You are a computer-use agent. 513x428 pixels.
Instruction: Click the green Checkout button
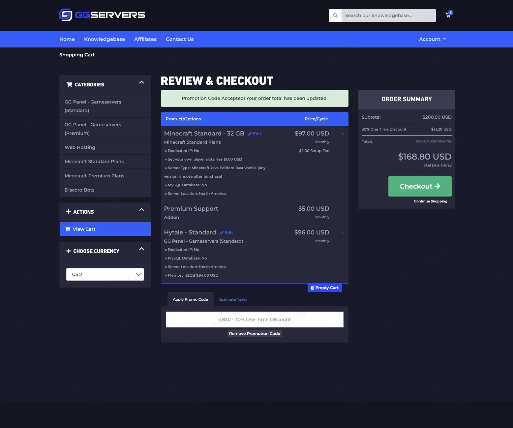[x=420, y=186]
